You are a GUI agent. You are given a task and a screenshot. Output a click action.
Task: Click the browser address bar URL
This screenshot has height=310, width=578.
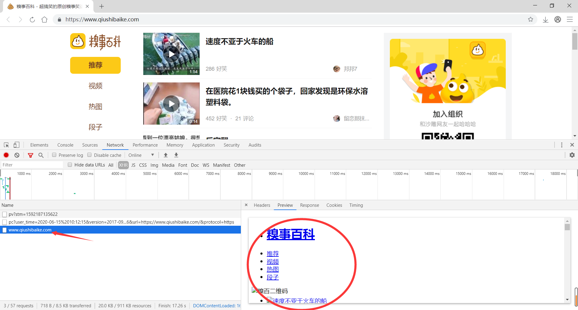coord(102,20)
